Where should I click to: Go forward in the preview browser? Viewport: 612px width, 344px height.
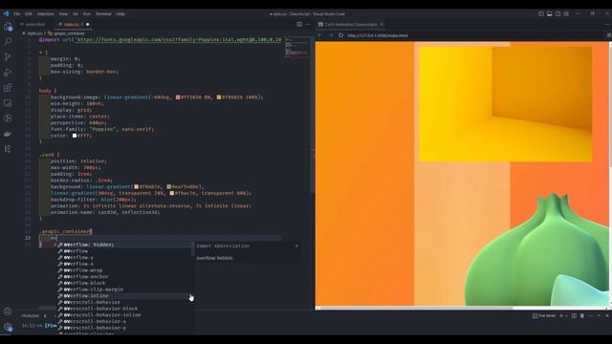click(331, 35)
